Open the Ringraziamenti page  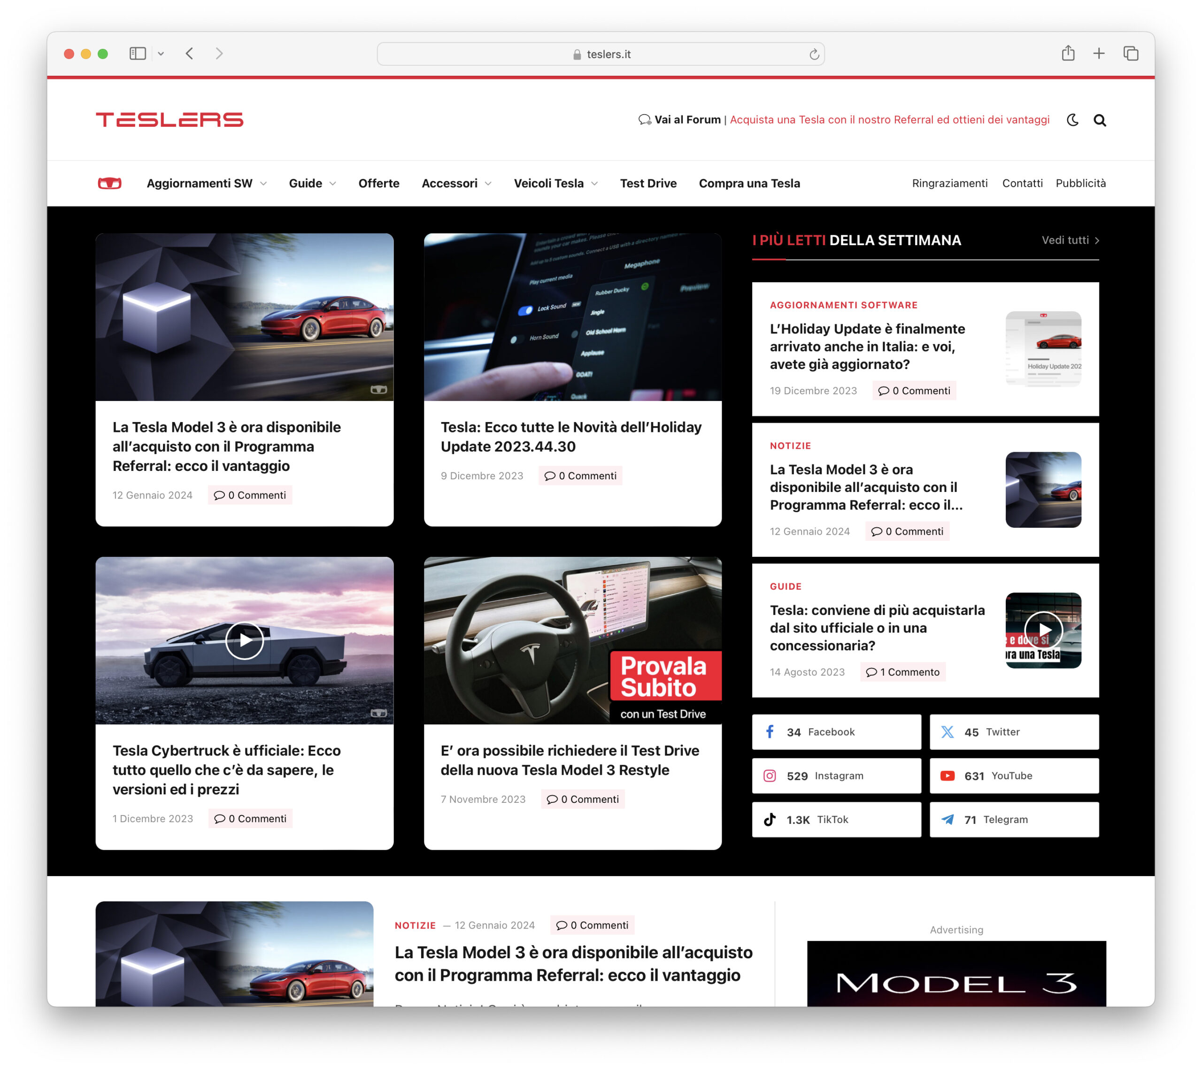pos(950,184)
